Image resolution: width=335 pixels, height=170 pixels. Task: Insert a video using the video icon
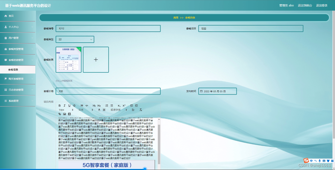pyautogui.click(x=69, y=114)
